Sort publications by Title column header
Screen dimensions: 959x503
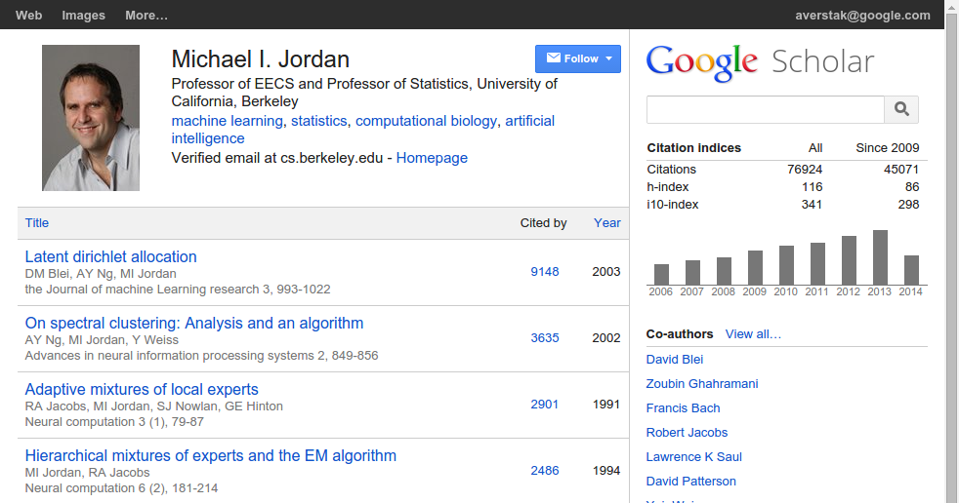pos(37,223)
